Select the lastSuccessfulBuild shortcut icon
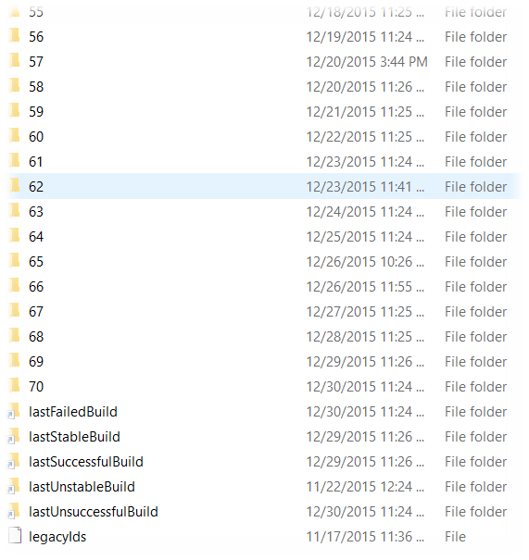Screen dimensions: 529x560 pos(14,461)
